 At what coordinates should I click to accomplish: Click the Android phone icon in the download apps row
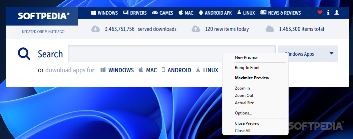163,70
